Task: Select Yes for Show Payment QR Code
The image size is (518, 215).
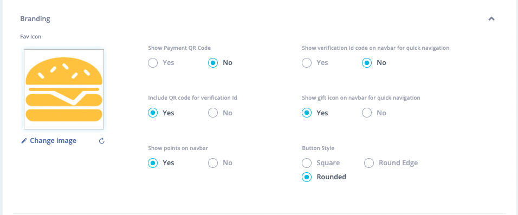Action: point(153,63)
